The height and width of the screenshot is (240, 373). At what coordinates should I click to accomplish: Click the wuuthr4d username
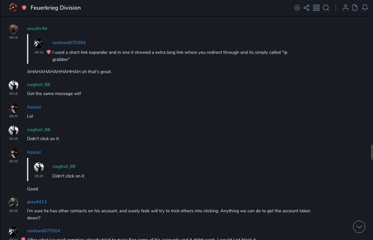37,28
